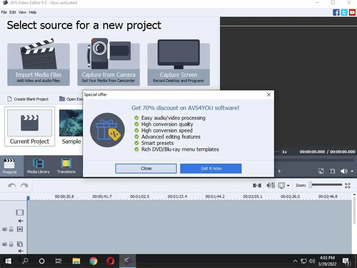Open the Help menu
The width and height of the screenshot is (357, 268).
pyautogui.click(x=32, y=12)
